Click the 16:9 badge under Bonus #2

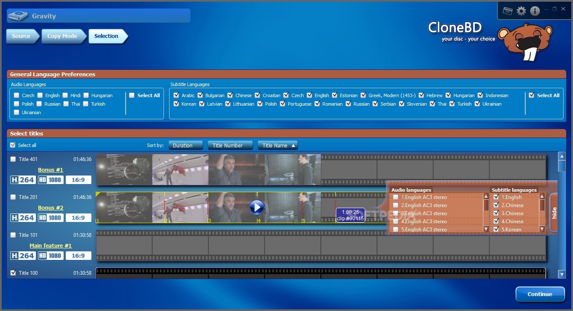click(78, 218)
